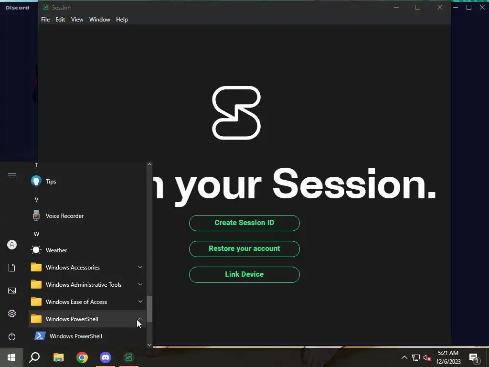The image size is (489, 367).
Task: Collapse the Windows PowerShell folder chevron
Action: (140, 319)
